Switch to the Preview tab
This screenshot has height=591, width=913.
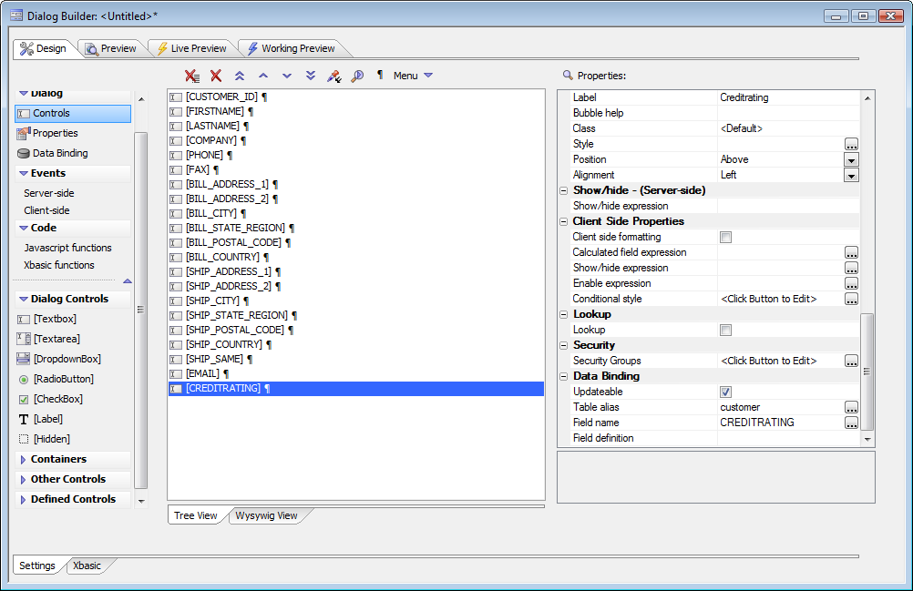click(110, 49)
